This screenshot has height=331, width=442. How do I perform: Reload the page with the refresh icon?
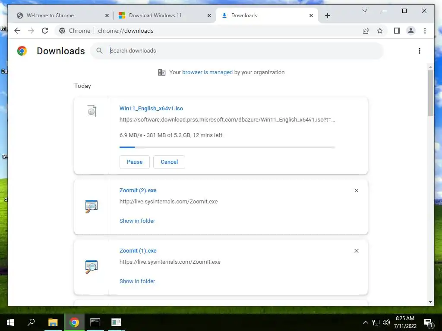point(45,31)
